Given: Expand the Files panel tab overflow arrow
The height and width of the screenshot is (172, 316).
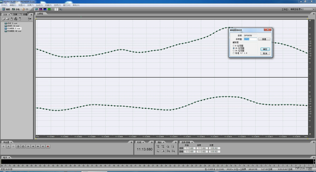Looking at the screenshot, I should point(31,14).
